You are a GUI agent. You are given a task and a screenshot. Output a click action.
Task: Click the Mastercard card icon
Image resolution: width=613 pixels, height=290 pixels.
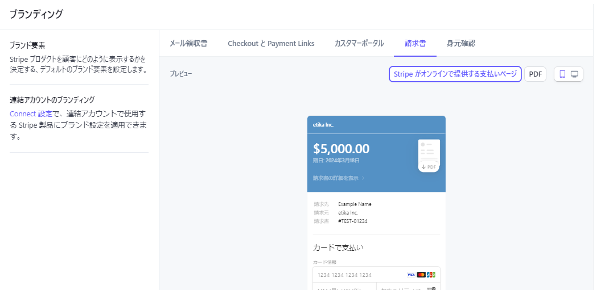(421, 275)
